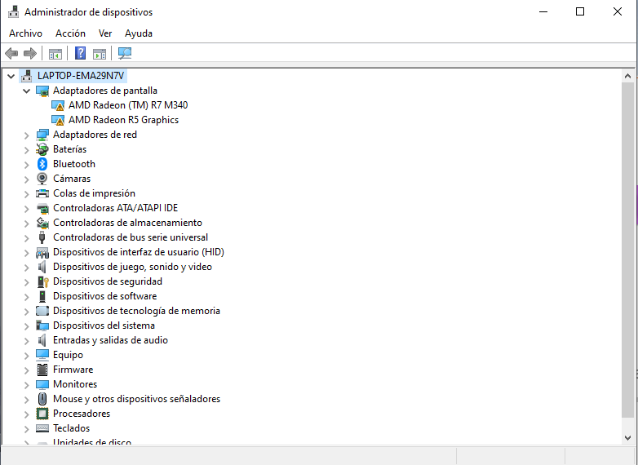
Task: Click the AMD Radeon R7 M340 warning icon
Action: point(58,106)
